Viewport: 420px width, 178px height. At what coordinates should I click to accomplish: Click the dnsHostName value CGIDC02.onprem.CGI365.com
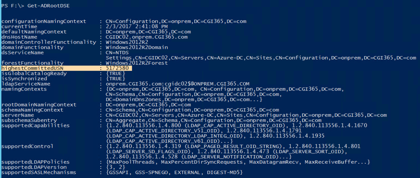point(147,37)
